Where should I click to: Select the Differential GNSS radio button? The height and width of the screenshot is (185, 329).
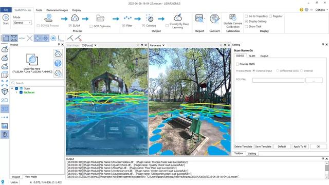pos(278,71)
